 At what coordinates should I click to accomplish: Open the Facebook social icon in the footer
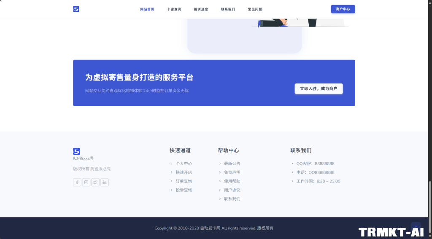(x=77, y=182)
